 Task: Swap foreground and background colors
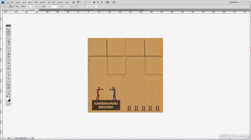[x=10, y=96]
